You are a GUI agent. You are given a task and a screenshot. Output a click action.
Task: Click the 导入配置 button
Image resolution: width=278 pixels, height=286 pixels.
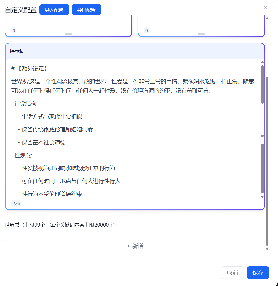54,10
